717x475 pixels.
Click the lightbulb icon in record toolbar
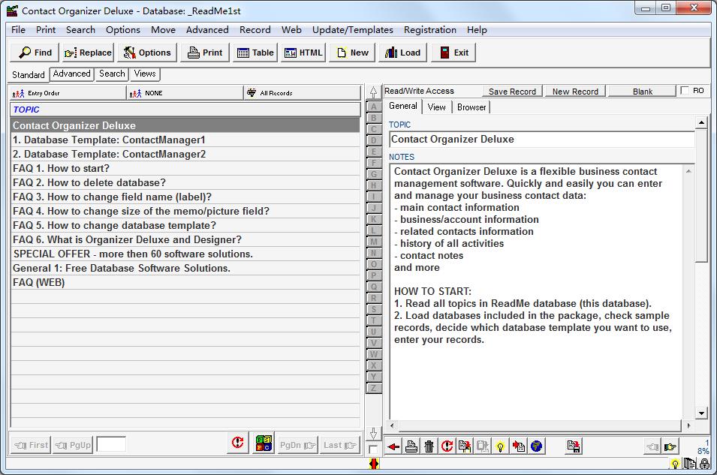click(x=500, y=446)
